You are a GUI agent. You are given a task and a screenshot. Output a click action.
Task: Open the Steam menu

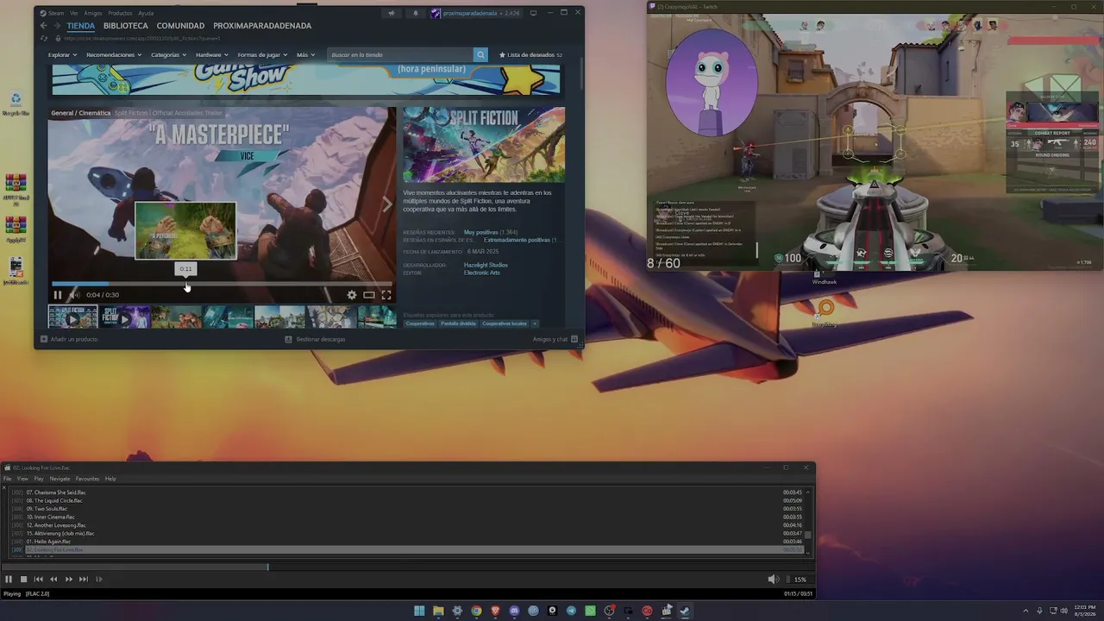coord(56,13)
